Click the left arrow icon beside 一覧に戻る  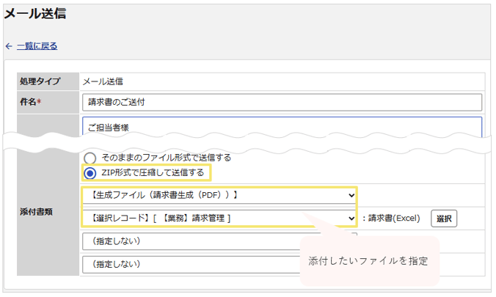click(9, 46)
